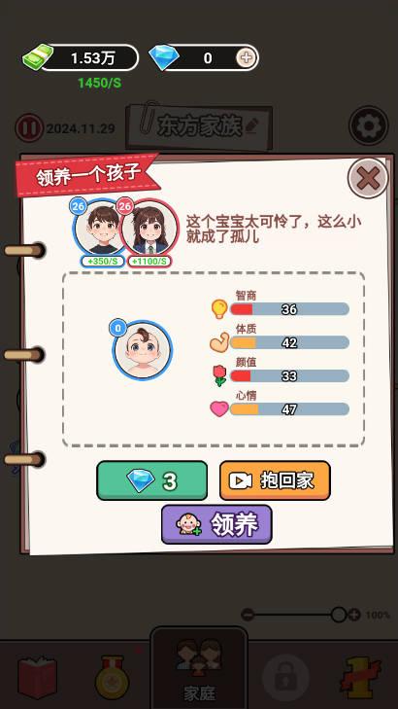Close the adopt a child dialog

(x=368, y=179)
